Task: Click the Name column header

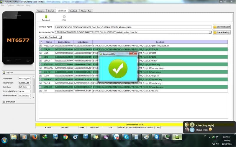Action: 49,42
